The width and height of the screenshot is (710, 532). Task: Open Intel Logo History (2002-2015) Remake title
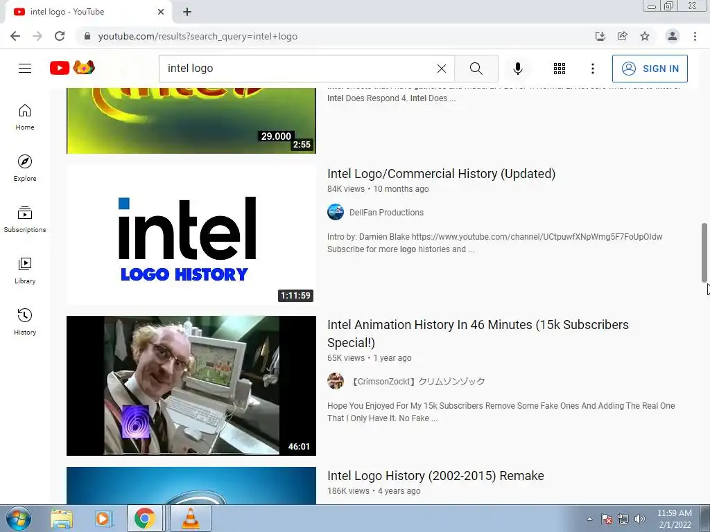pyautogui.click(x=435, y=476)
